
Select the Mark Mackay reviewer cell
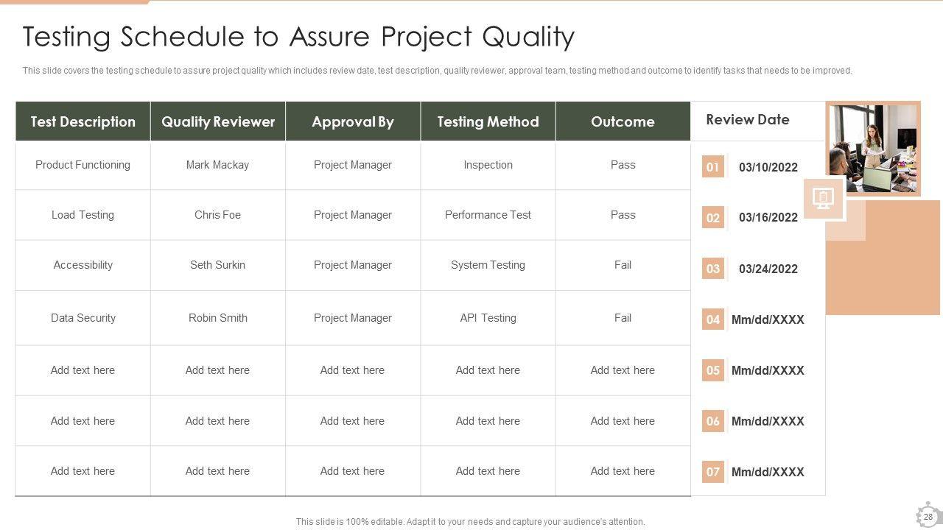[217, 165]
